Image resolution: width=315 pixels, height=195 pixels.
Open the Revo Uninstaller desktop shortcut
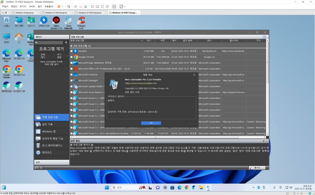pyautogui.click(x=68, y=23)
